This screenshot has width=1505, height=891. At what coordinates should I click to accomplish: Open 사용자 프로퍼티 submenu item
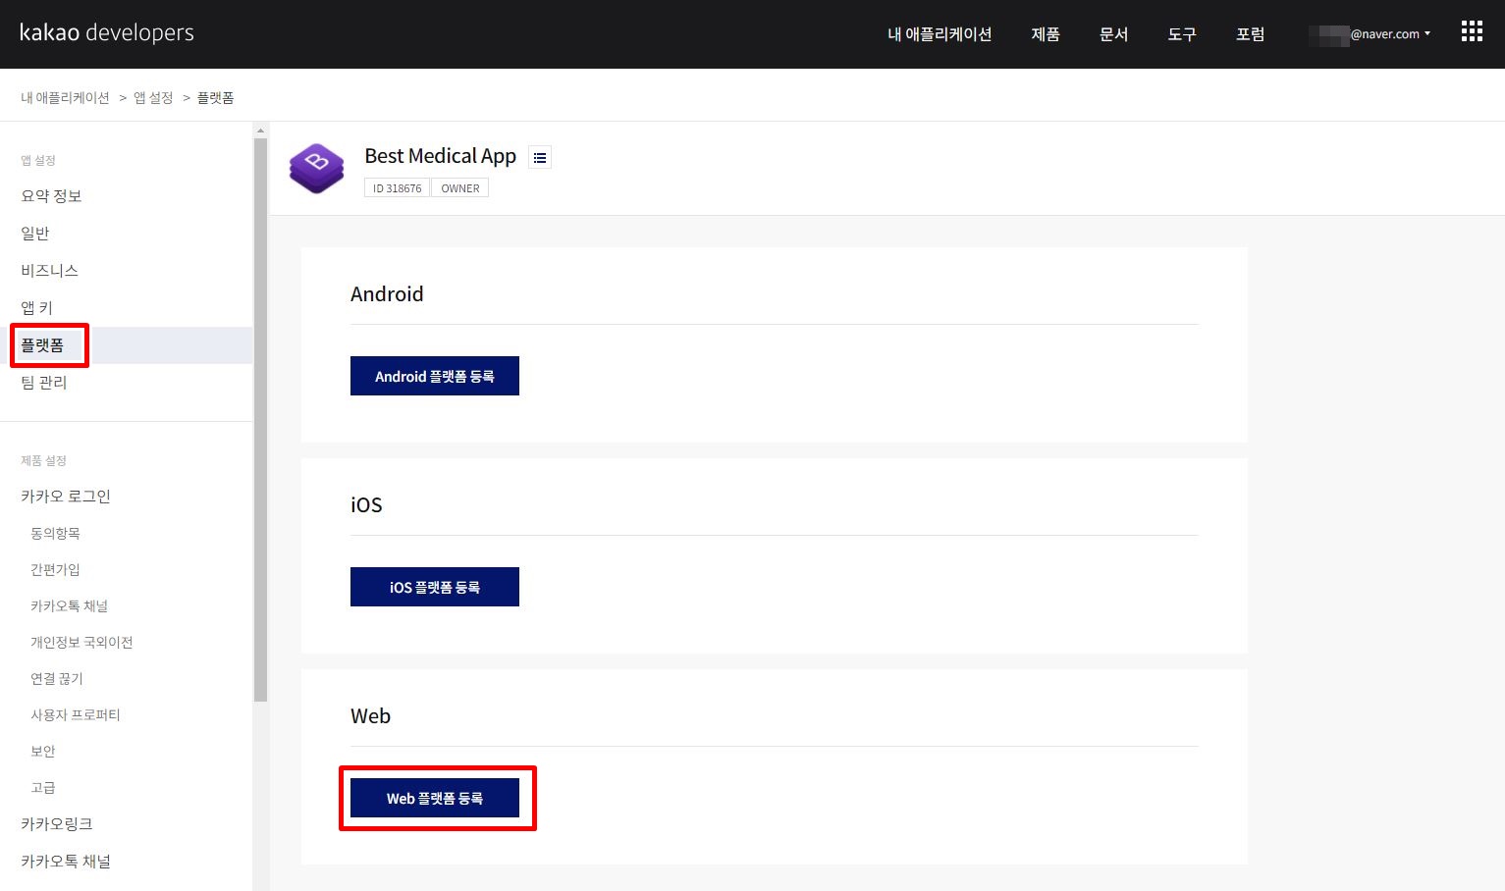coord(76,715)
